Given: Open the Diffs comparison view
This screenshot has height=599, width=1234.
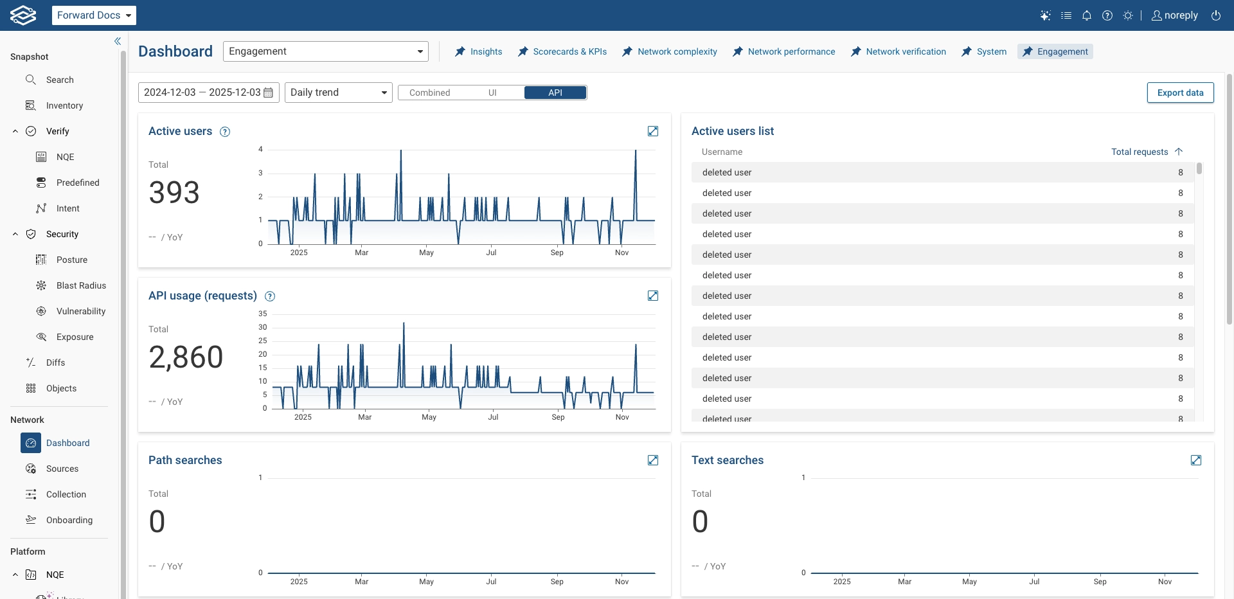Looking at the screenshot, I should tap(55, 362).
